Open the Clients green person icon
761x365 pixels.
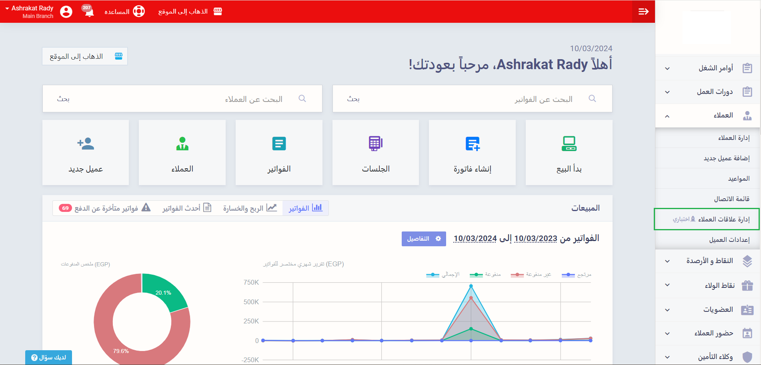(x=182, y=144)
